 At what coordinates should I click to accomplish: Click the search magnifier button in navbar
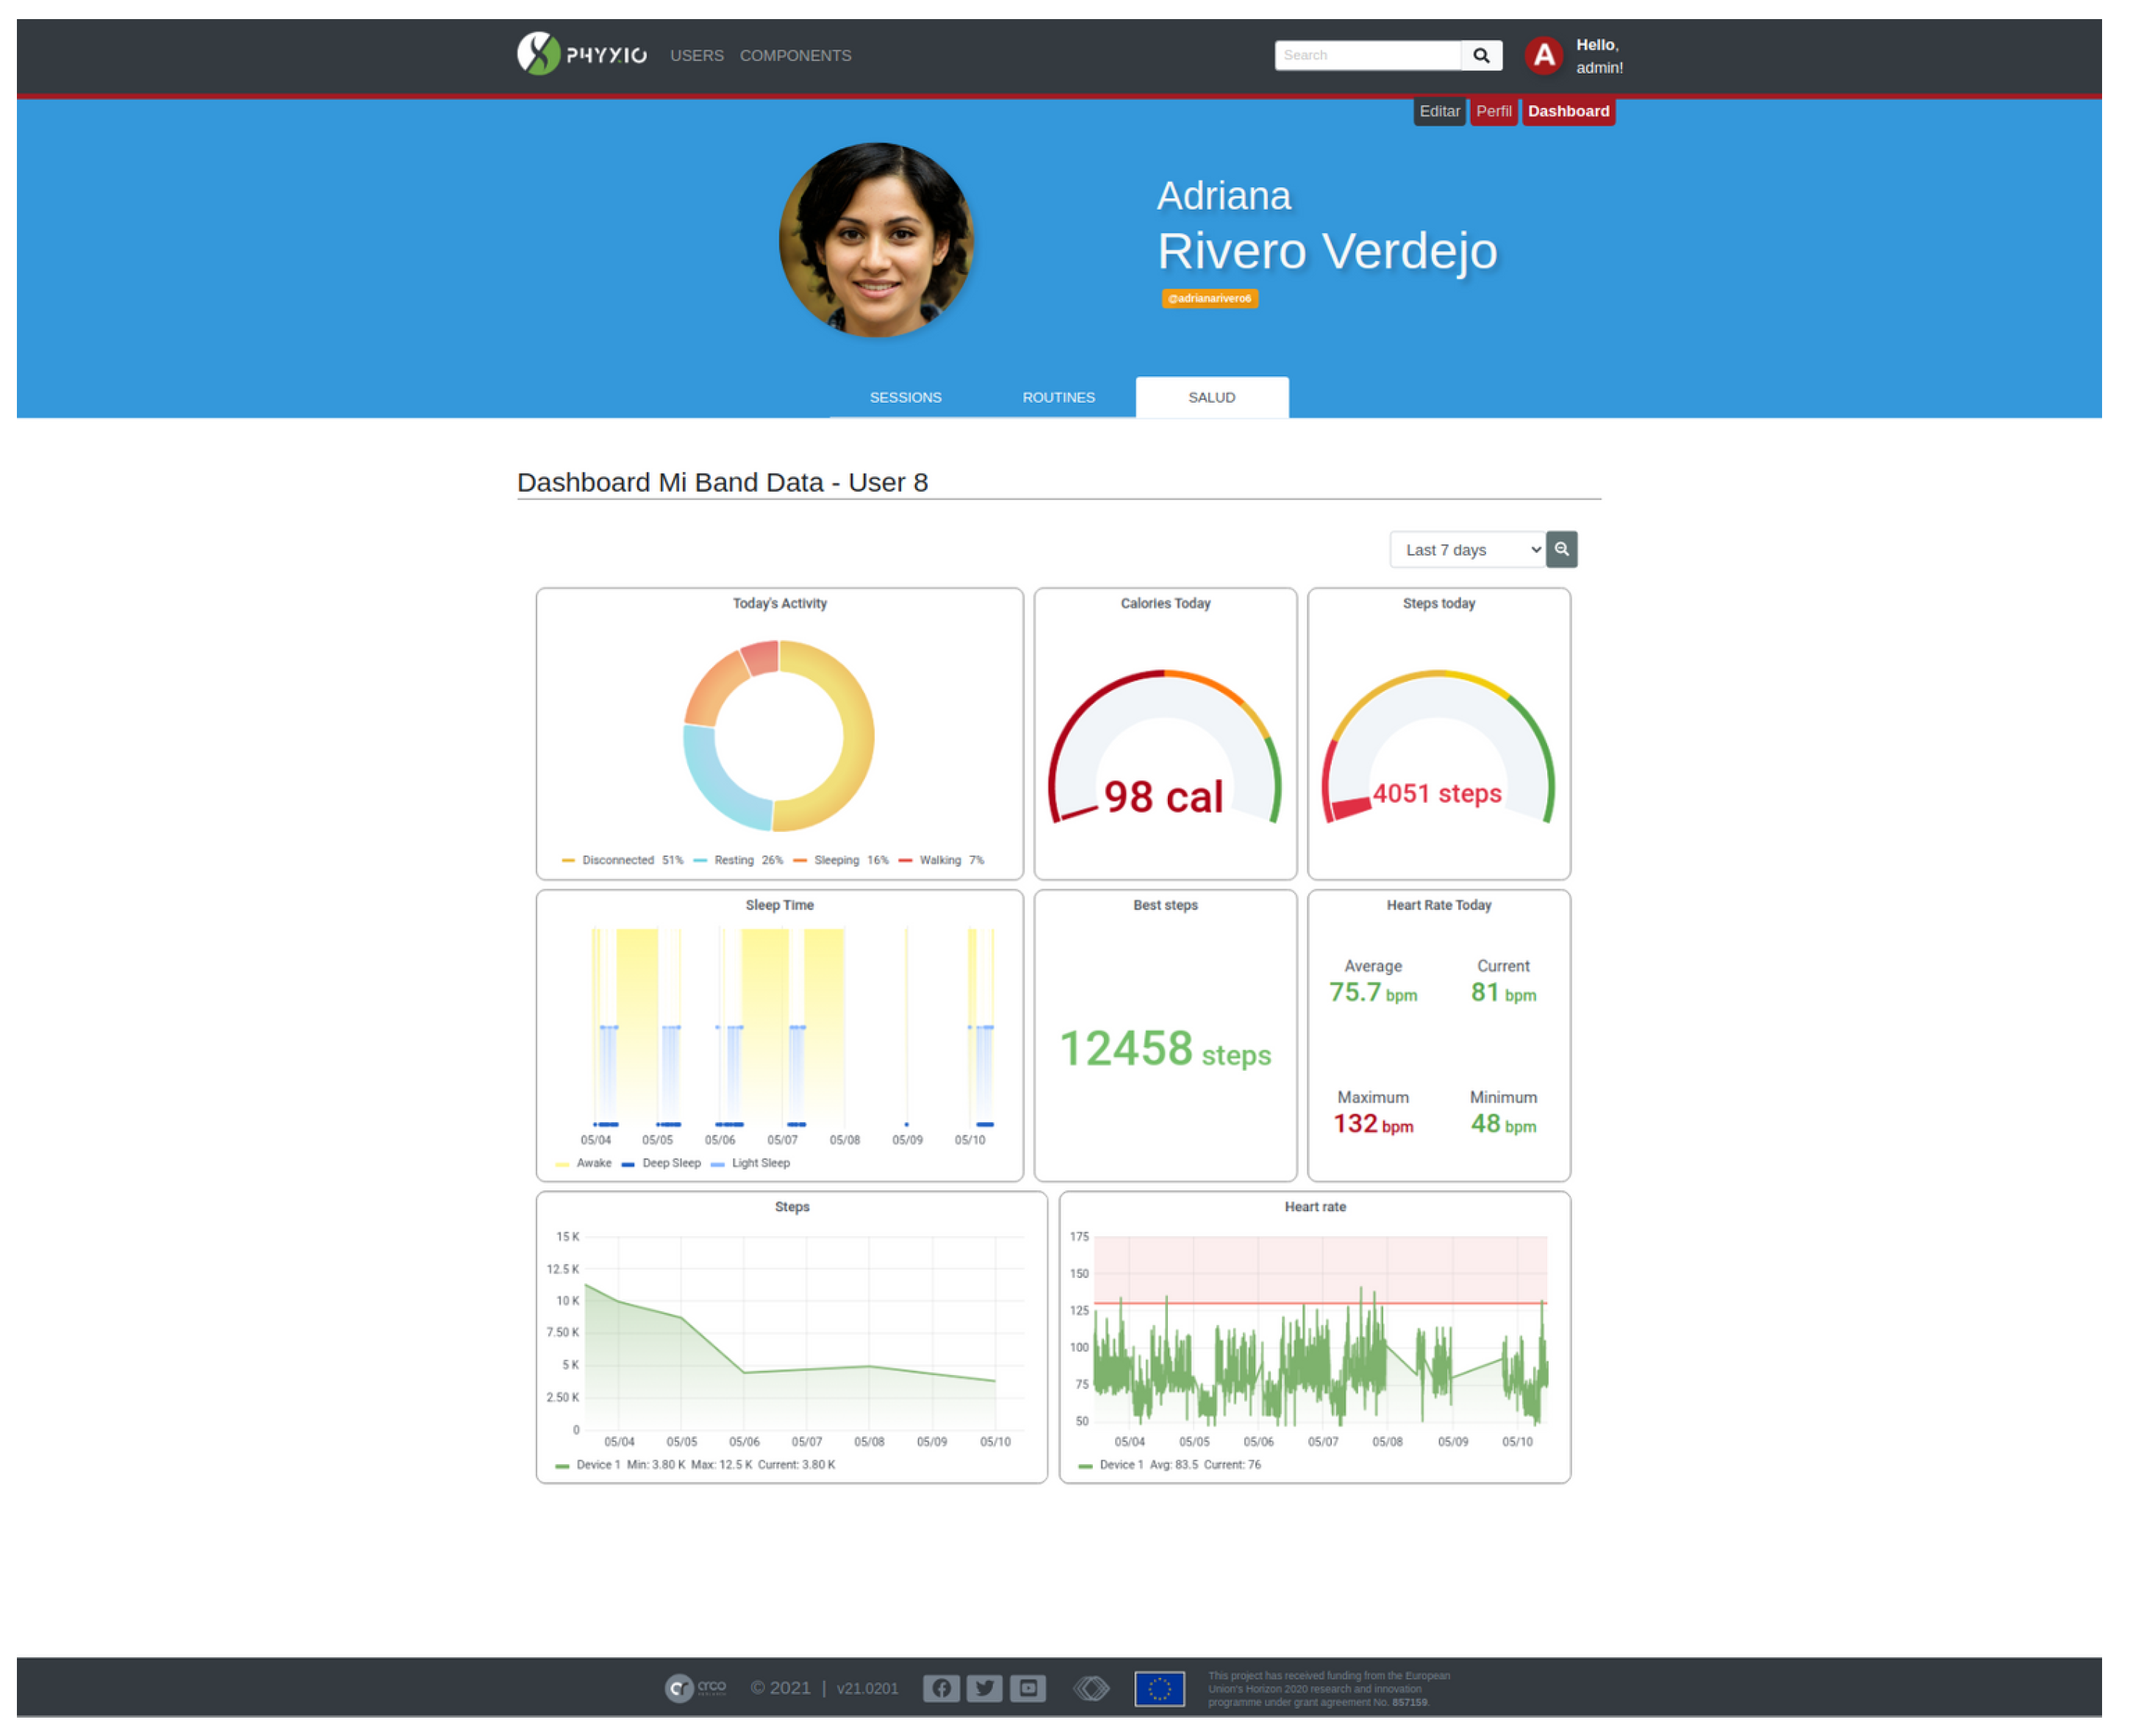click(1480, 55)
